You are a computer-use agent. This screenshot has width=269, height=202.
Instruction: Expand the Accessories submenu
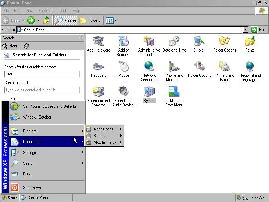click(104, 129)
